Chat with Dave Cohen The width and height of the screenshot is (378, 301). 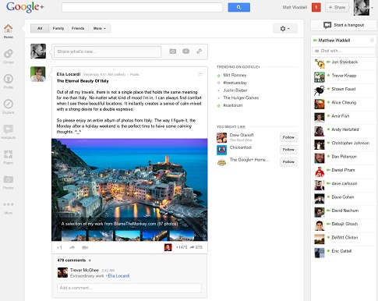click(344, 199)
